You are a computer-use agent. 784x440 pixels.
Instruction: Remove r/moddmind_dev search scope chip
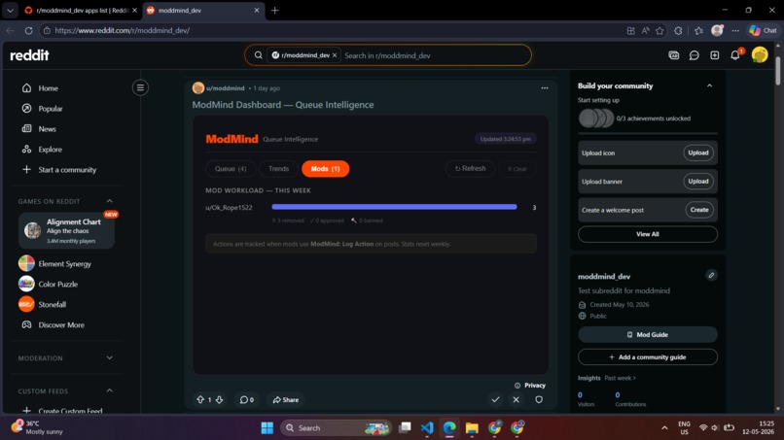335,55
